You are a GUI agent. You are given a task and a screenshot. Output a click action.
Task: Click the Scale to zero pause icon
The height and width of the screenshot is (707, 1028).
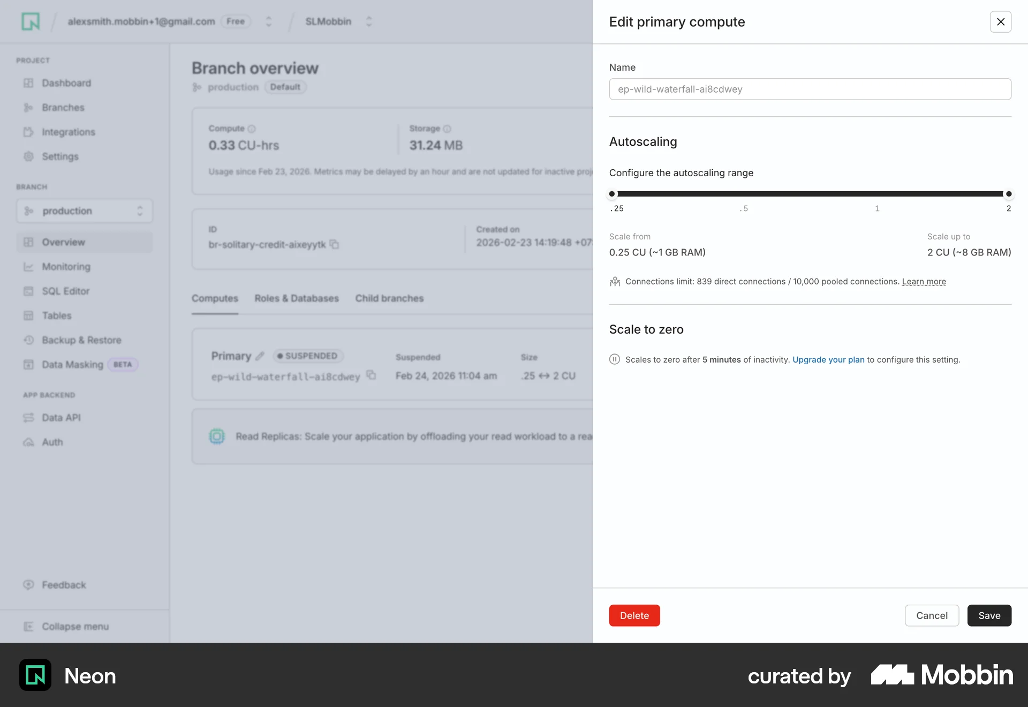(615, 359)
